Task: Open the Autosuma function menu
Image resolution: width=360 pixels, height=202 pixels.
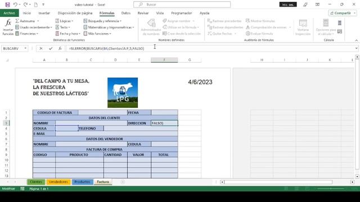Action: [27, 21]
